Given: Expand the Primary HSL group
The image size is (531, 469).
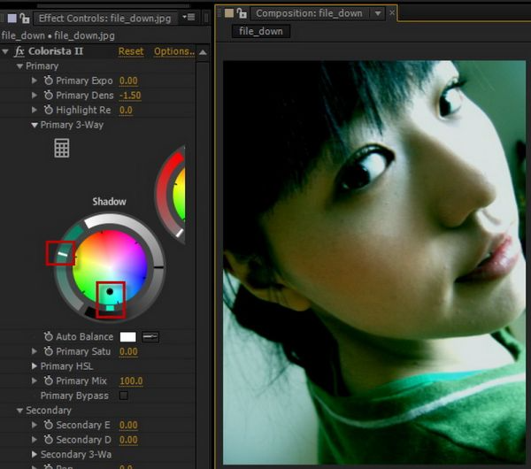Looking at the screenshot, I should point(35,366).
